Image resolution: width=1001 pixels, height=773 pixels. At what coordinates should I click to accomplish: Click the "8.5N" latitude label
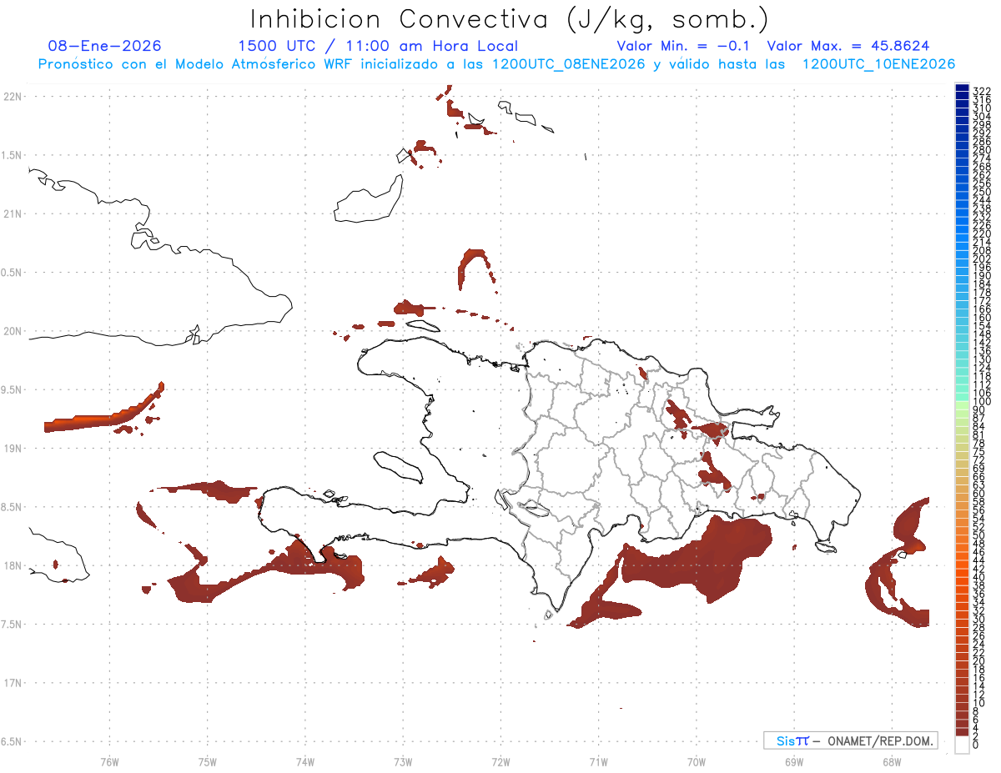13,507
